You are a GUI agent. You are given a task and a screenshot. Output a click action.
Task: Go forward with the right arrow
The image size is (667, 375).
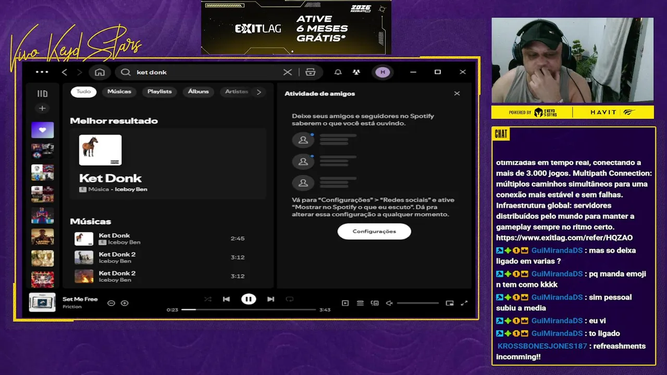79,72
